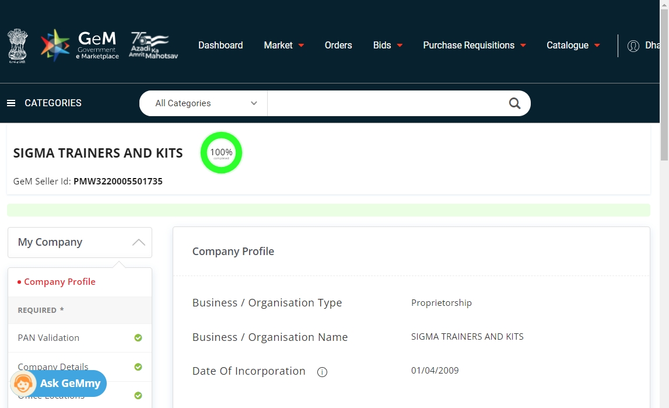The height and width of the screenshot is (408, 669).
Task: Click the Azadi Ka Amrit Mahotsav logo
Action: click(154, 46)
